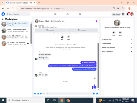The width and height of the screenshot is (137, 103).
Task: Click the chat messages scrollbar
Action: point(98,65)
